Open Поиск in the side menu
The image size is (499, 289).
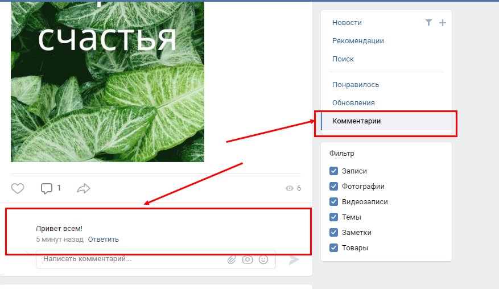coord(343,59)
